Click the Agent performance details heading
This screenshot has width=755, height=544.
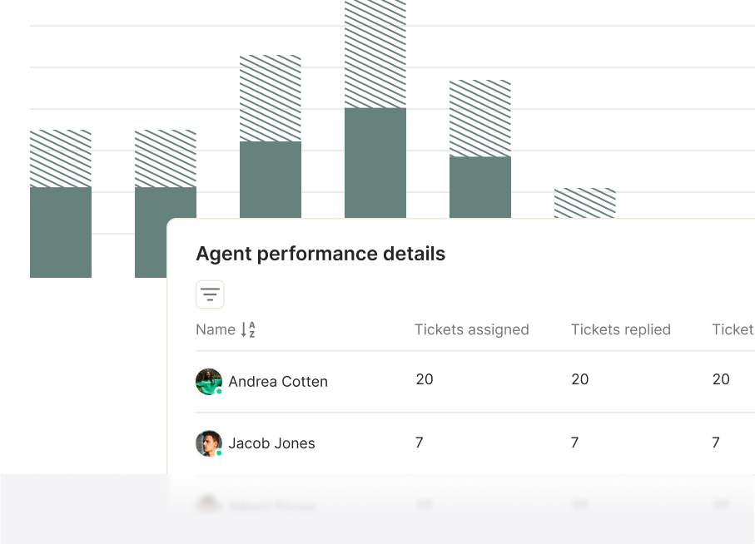320,254
